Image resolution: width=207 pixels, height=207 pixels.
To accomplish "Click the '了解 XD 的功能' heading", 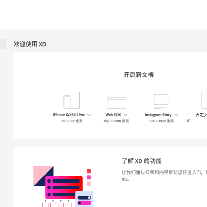I will pyautogui.click(x=142, y=161).
